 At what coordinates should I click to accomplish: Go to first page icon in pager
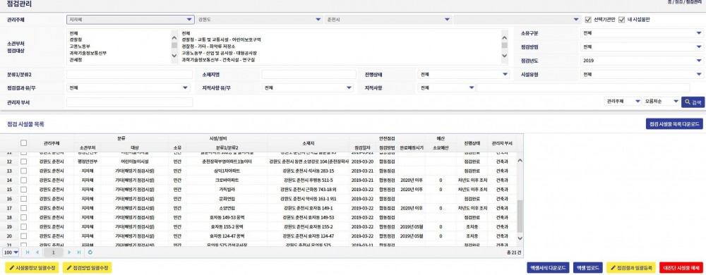28,252
